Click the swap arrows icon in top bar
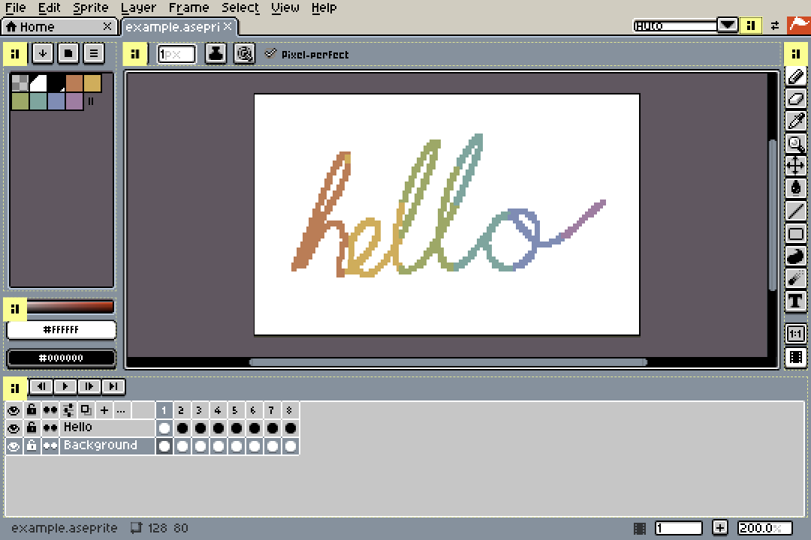Viewport: 811px width, 540px height. 774,25
